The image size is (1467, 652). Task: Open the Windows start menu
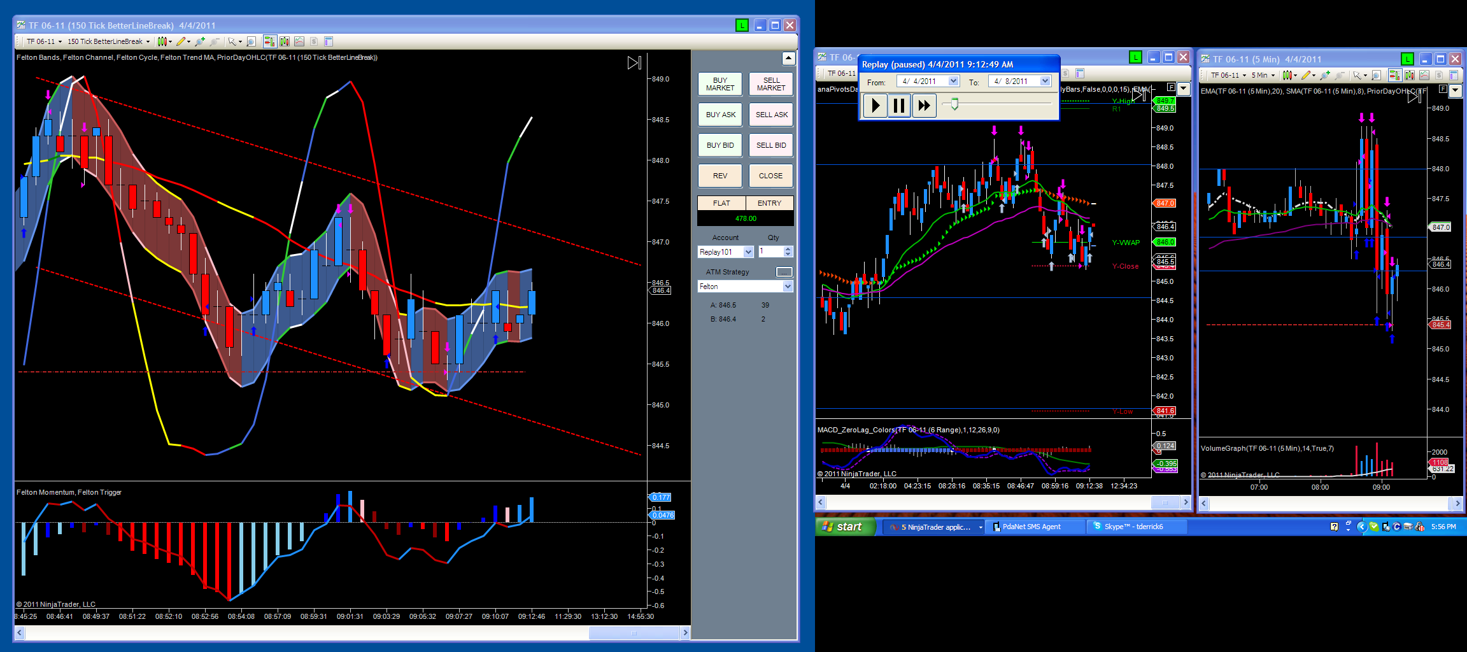pyautogui.click(x=846, y=527)
